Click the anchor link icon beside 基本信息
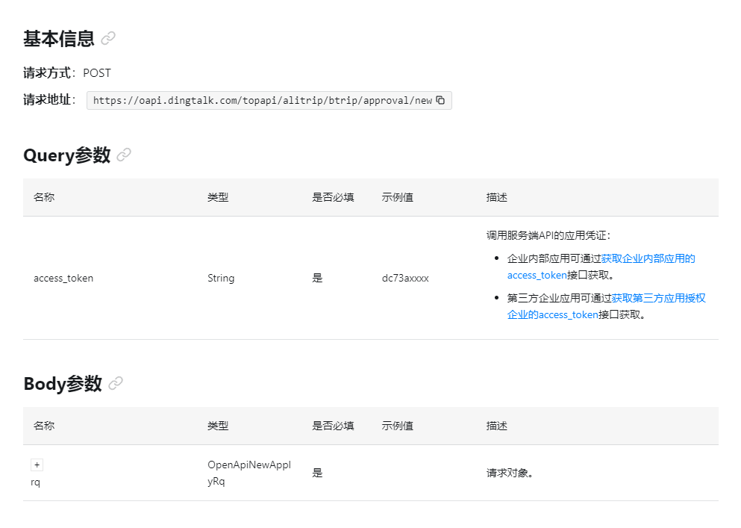The image size is (741, 528). tap(108, 38)
